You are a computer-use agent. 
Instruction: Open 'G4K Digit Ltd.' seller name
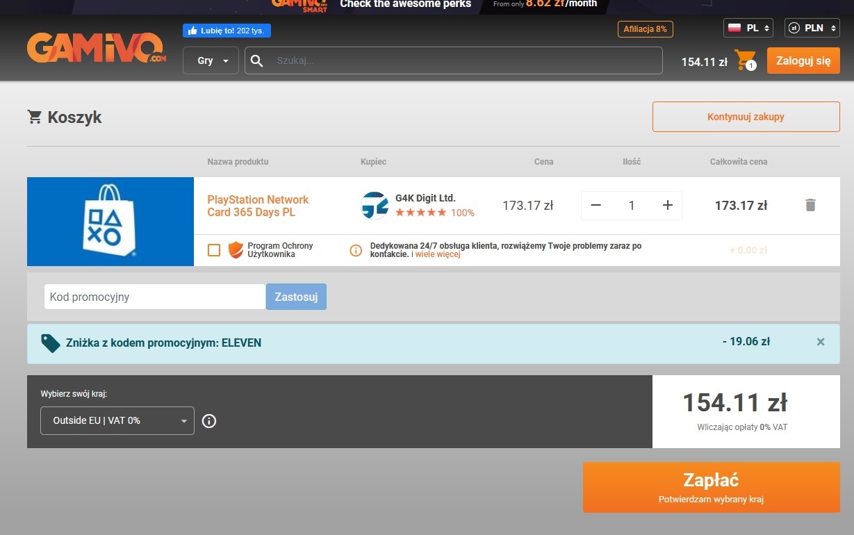click(x=425, y=198)
